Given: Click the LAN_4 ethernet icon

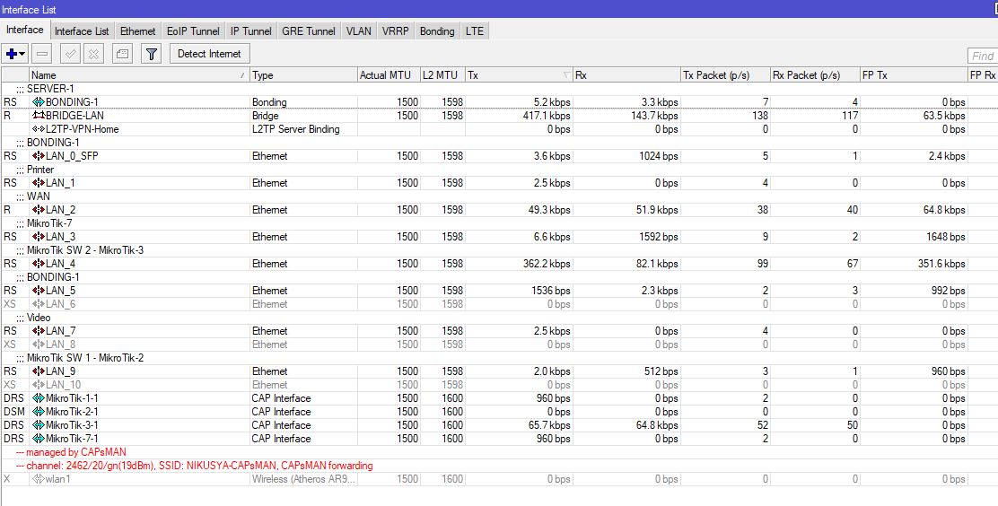Looking at the screenshot, I should (x=39, y=264).
